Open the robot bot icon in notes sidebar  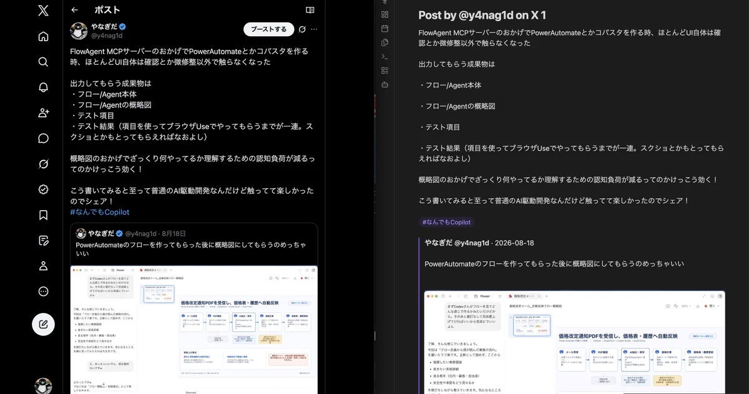click(384, 84)
